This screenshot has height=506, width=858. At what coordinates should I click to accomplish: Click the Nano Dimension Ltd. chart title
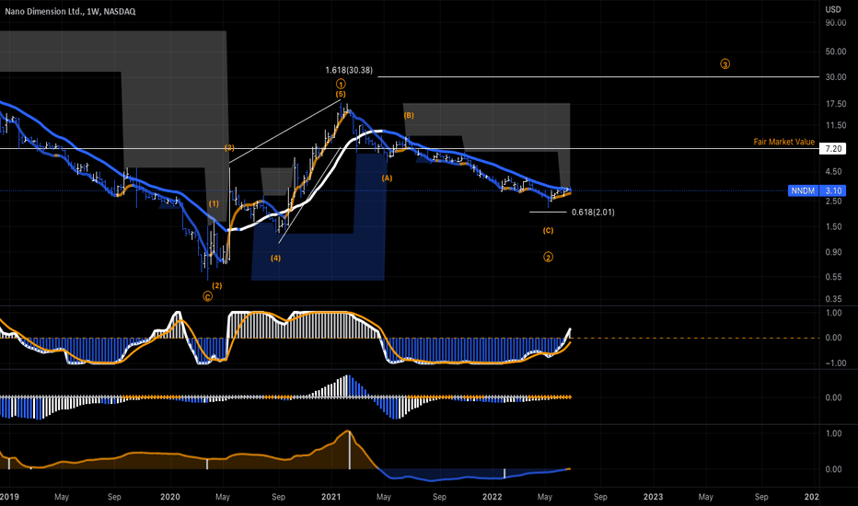[x=70, y=11]
